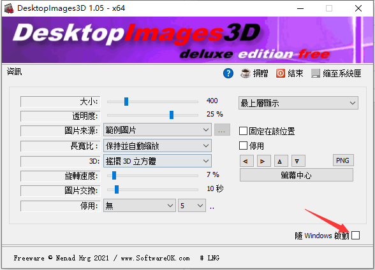Enable the 固定在該位置 checkbox
Image resolution: width=375 pixels, height=270 pixels.
point(243,131)
